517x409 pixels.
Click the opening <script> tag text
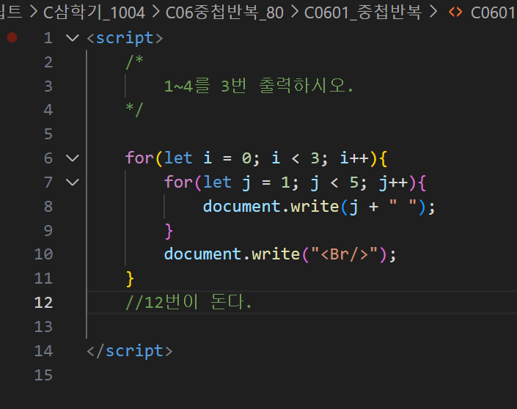[x=125, y=38]
